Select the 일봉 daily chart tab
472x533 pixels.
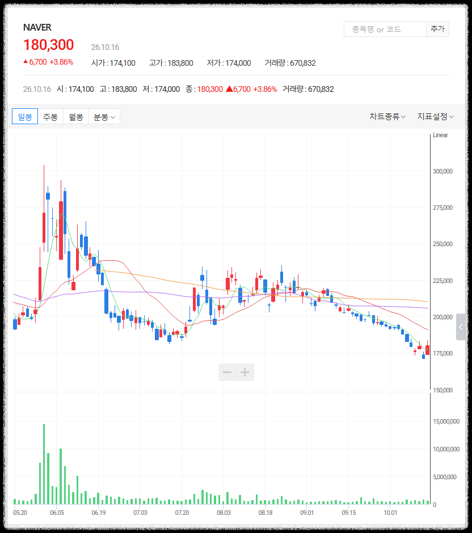[x=25, y=117]
